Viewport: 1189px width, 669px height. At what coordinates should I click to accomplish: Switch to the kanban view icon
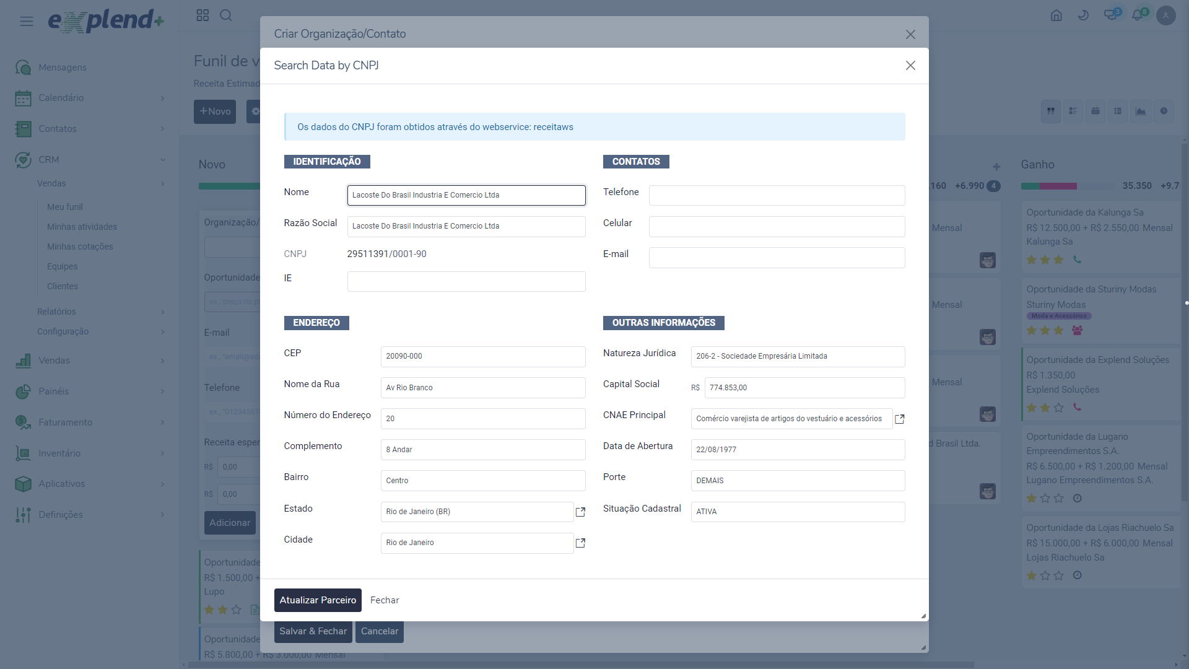tap(1051, 111)
